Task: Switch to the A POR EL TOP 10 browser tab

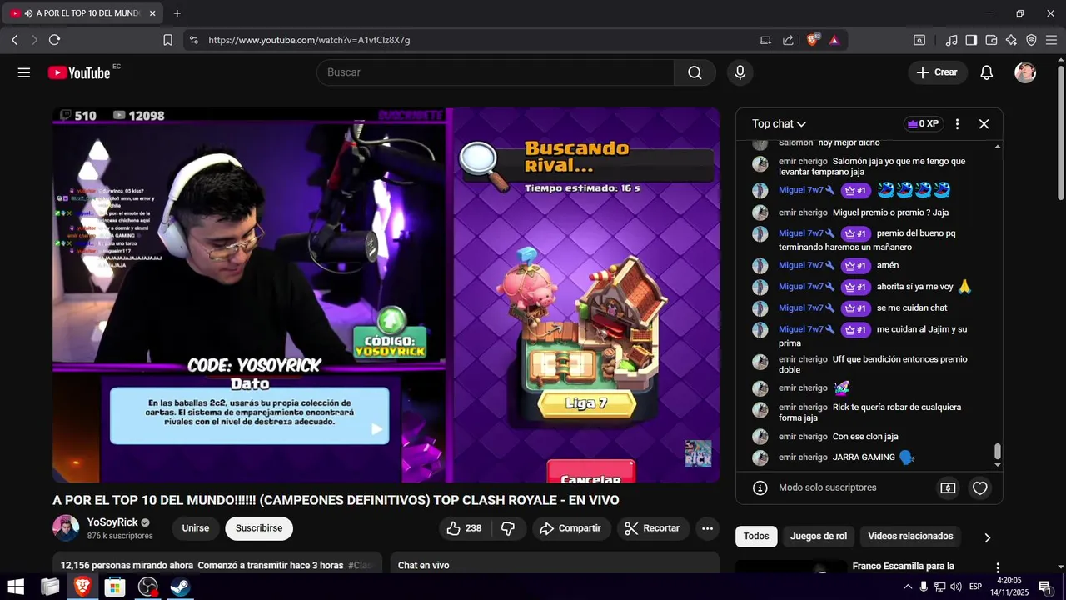Action: pos(83,13)
